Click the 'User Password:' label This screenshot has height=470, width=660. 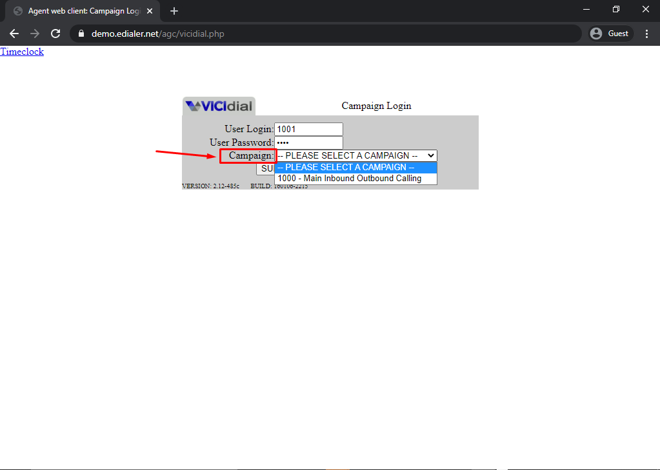click(241, 142)
